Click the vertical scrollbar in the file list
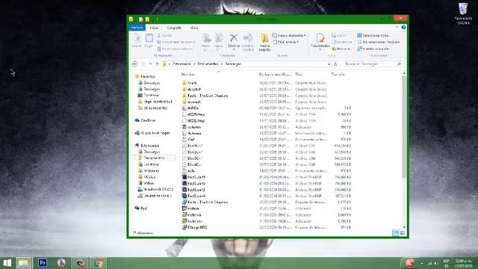Viewport: 478px width, 269px height. coord(404,126)
